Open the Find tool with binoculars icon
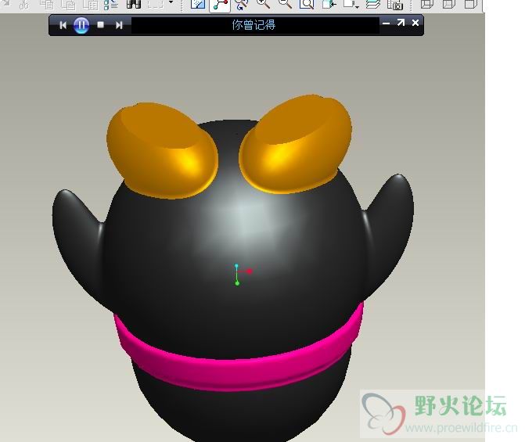Screen dimensions: 525x442 click(x=133, y=4)
